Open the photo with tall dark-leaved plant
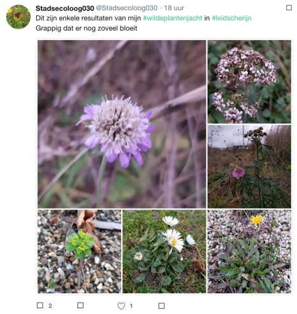Image resolution: width=297 pixels, height=314 pixels. [249, 166]
